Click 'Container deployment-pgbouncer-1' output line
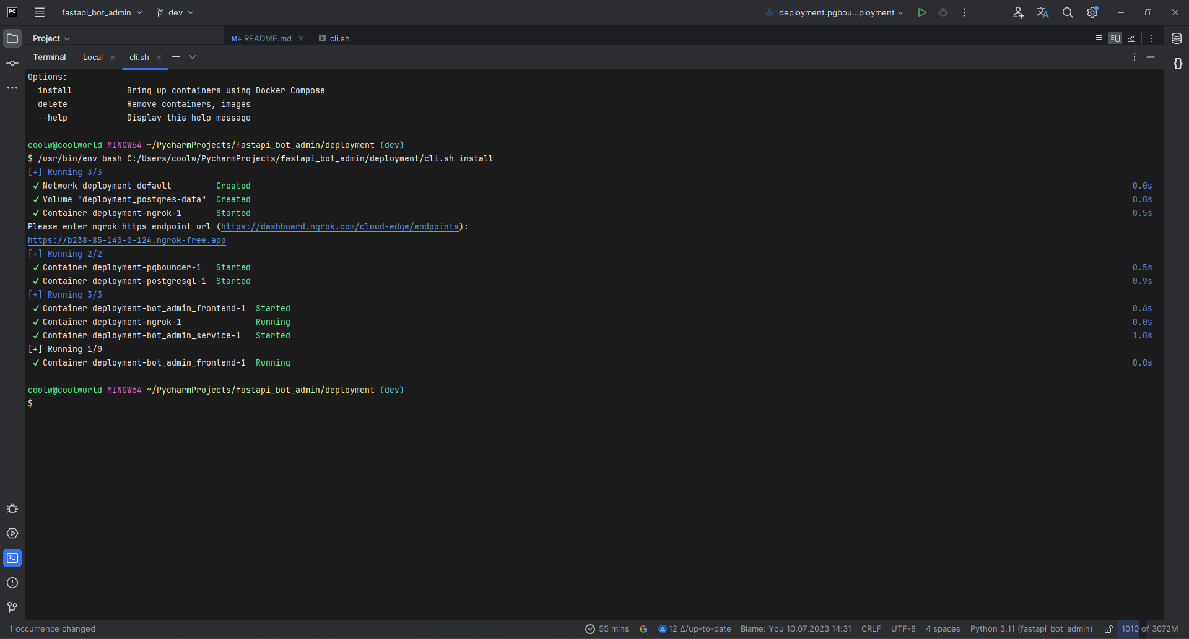The height and width of the screenshot is (639, 1189). (122, 268)
